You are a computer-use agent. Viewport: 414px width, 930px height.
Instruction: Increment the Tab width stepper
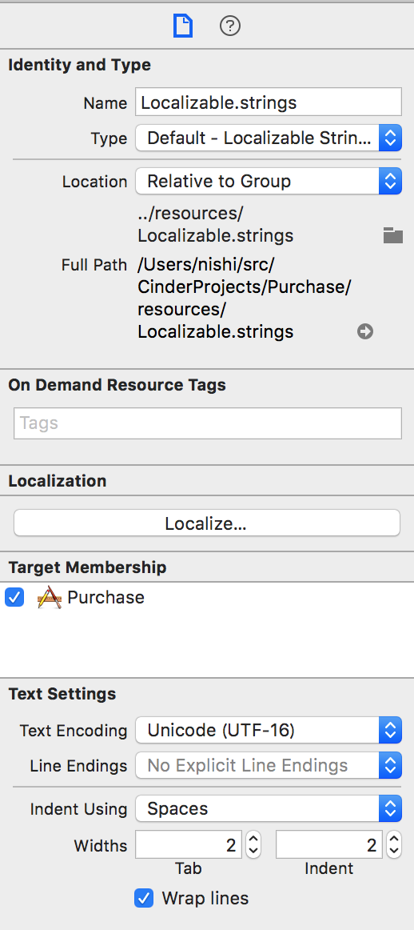[x=253, y=838]
